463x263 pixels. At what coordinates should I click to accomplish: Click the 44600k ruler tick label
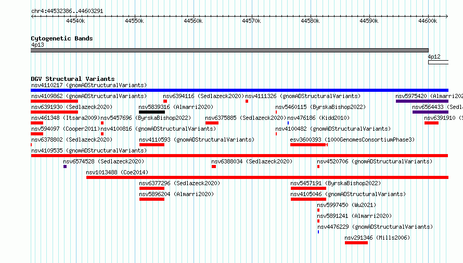click(x=428, y=21)
